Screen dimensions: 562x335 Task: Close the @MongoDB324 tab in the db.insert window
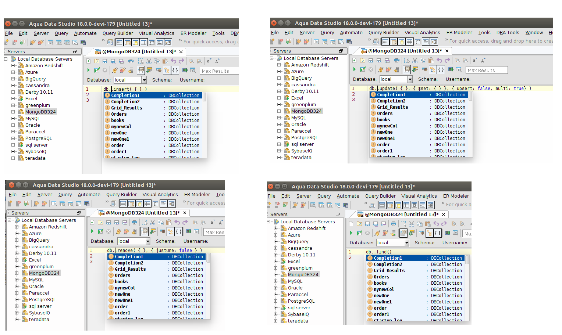point(181,52)
